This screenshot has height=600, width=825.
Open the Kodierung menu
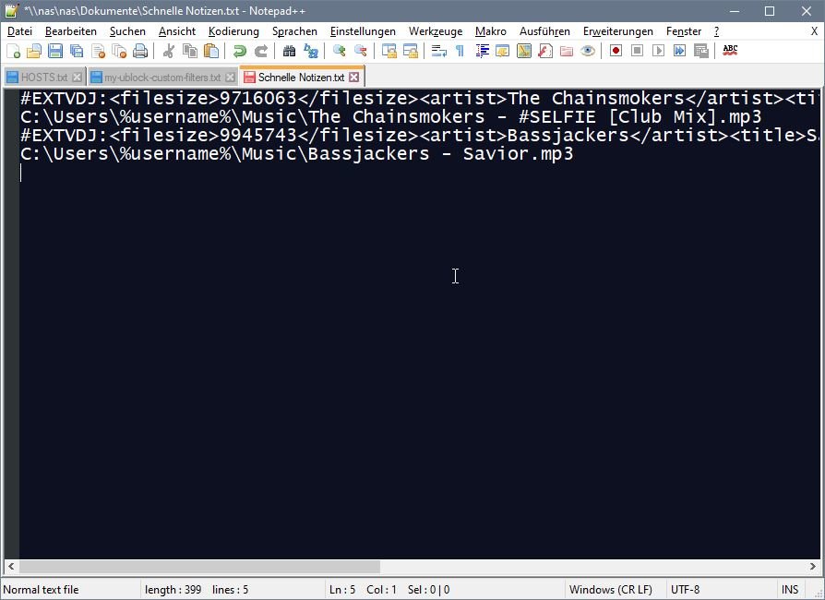[x=233, y=31]
